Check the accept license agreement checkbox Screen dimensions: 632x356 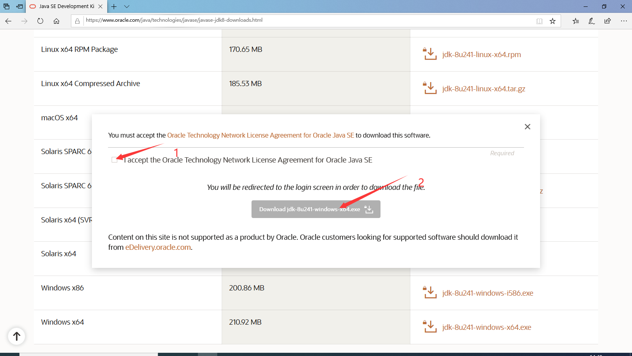[x=114, y=160]
